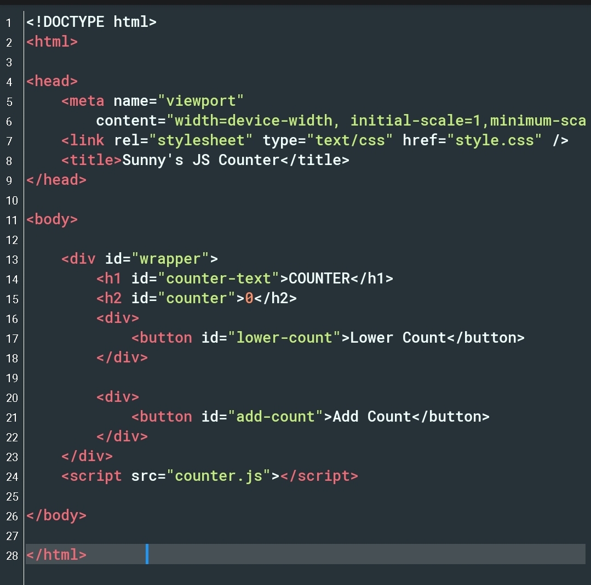591x585 pixels.
Task: Click the closing body tag
Action: (56, 515)
